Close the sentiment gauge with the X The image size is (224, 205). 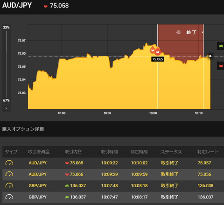(6, 108)
